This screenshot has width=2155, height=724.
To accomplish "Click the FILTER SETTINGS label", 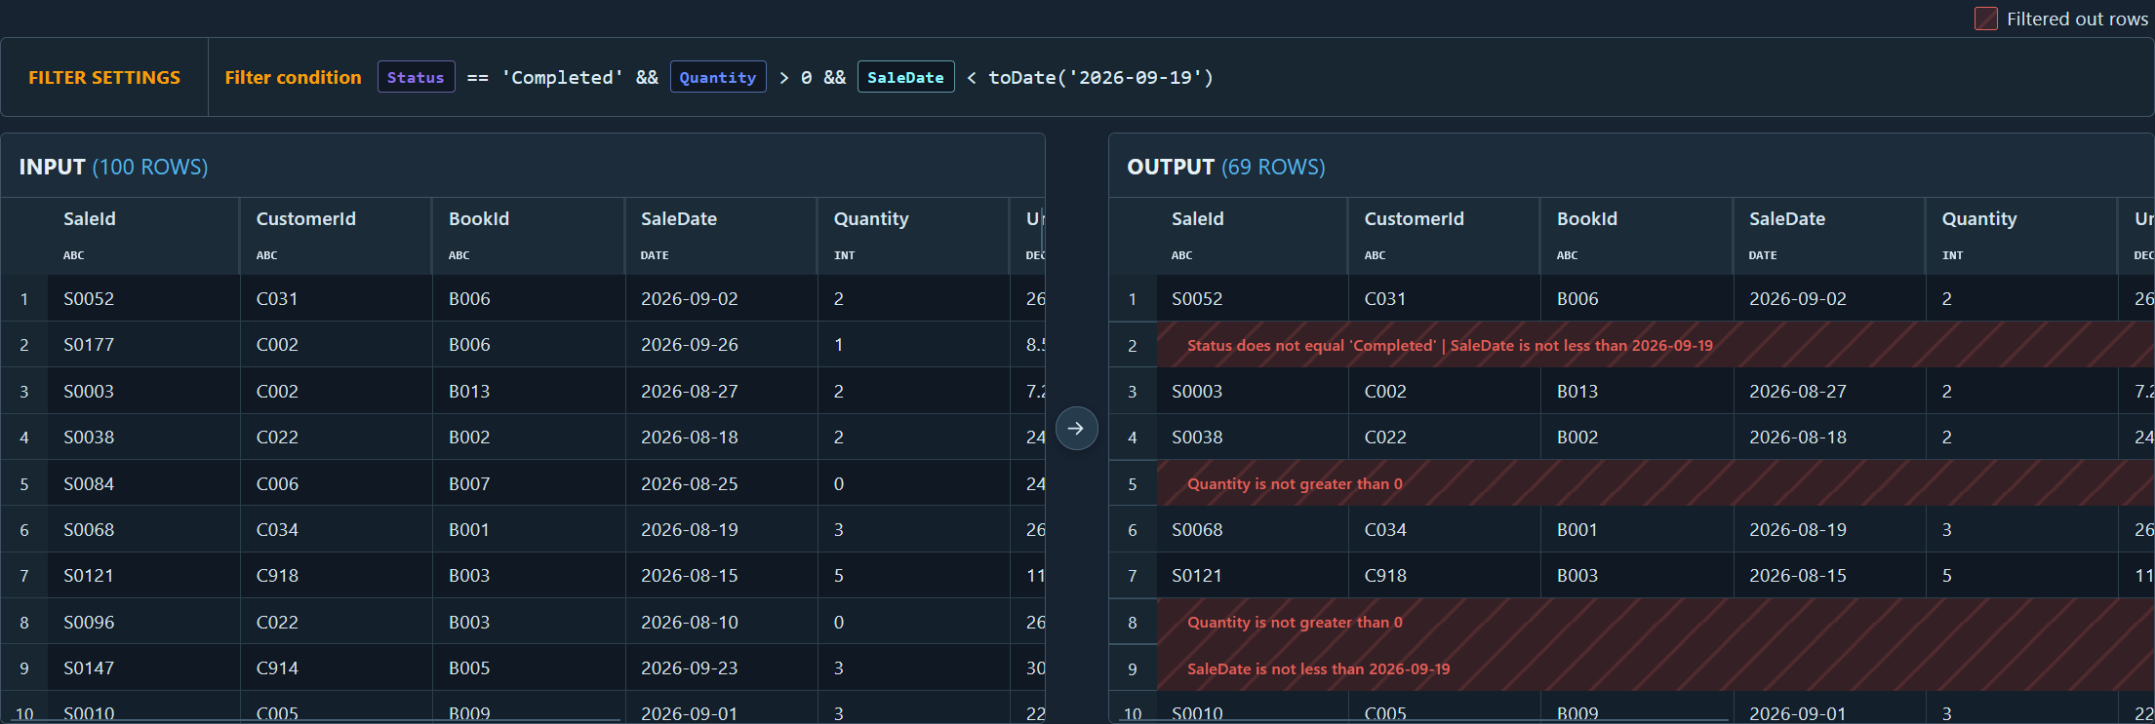I will click(x=104, y=77).
